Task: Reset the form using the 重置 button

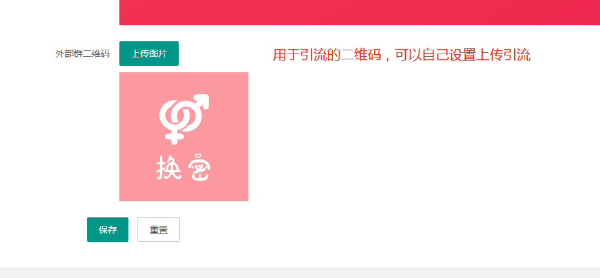Action: (x=159, y=230)
